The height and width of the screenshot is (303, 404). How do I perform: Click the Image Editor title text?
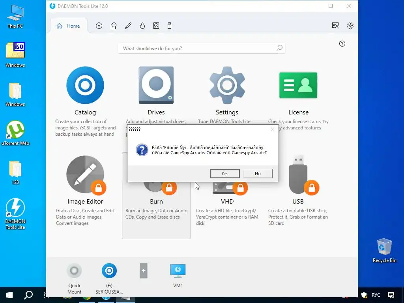[85, 202]
